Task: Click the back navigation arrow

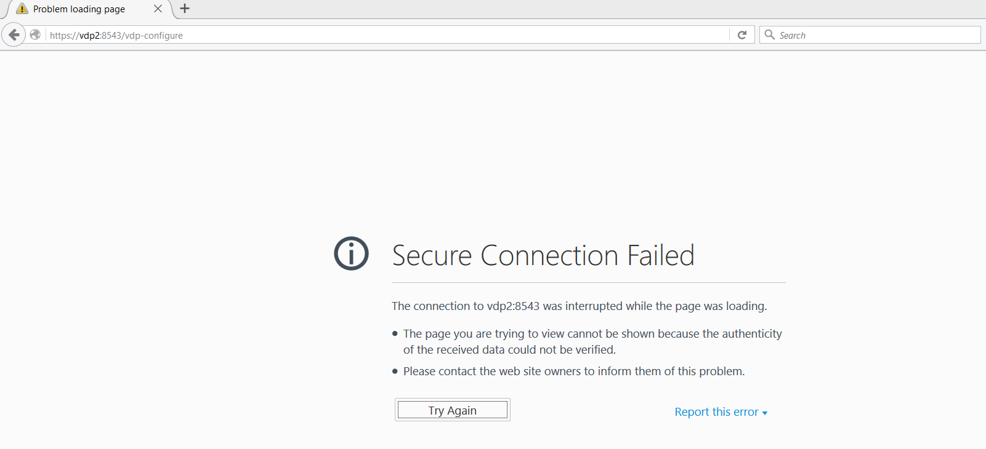Action: coord(14,34)
